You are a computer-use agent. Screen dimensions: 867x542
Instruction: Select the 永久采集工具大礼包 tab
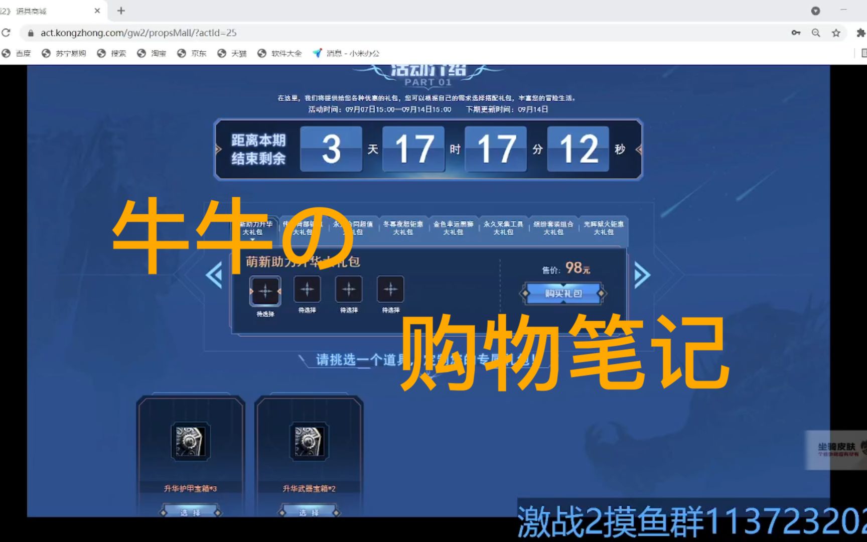click(503, 228)
